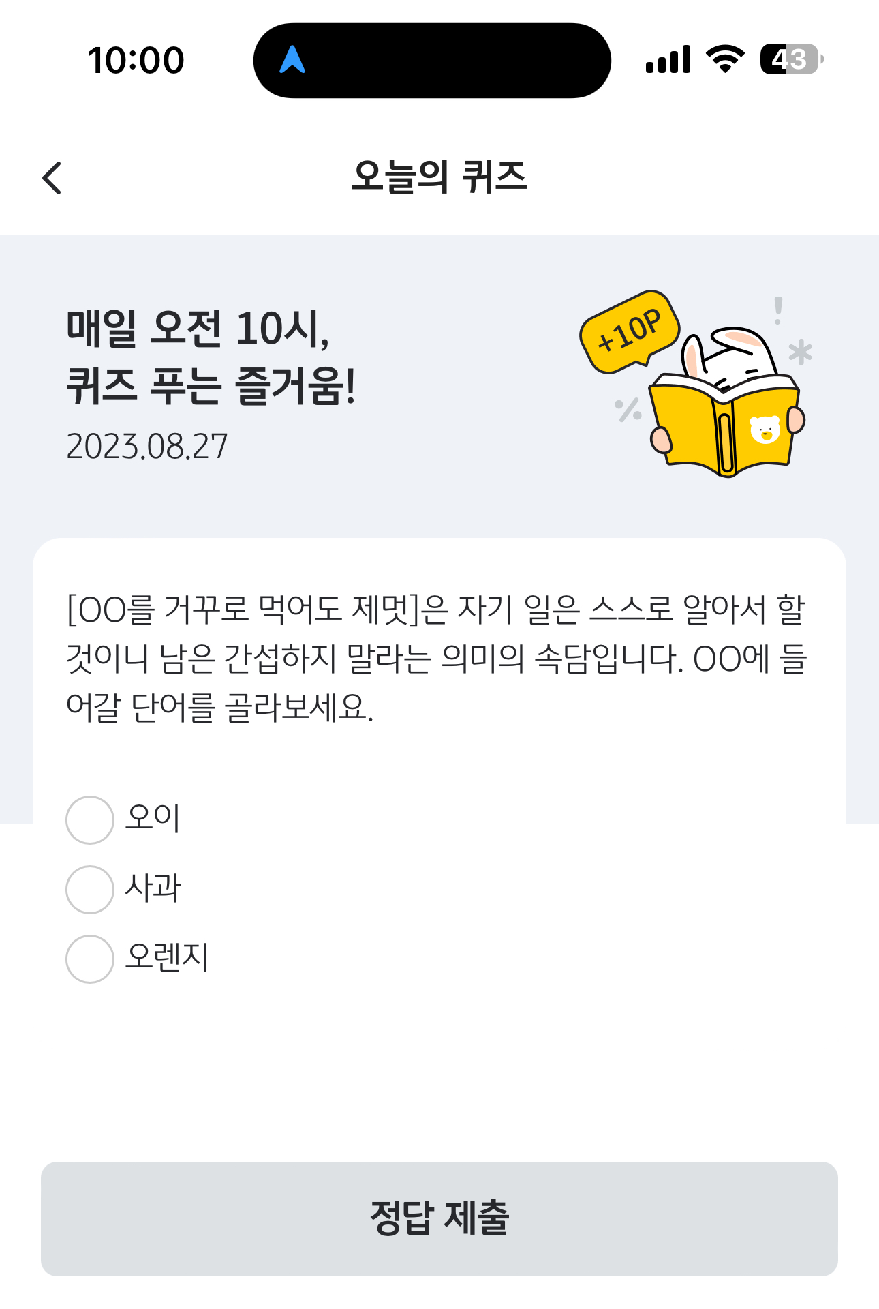Screen dimensions: 879x1309
Task: Tap the 10:00 clock in status bar
Action: 136,60
